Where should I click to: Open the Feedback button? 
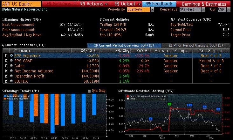159,4
